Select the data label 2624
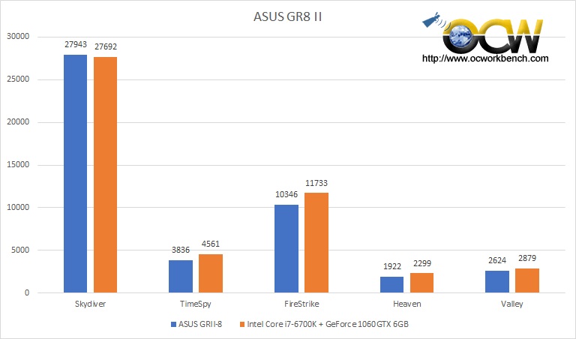Screen dimensions: 576x339 (x=497, y=260)
